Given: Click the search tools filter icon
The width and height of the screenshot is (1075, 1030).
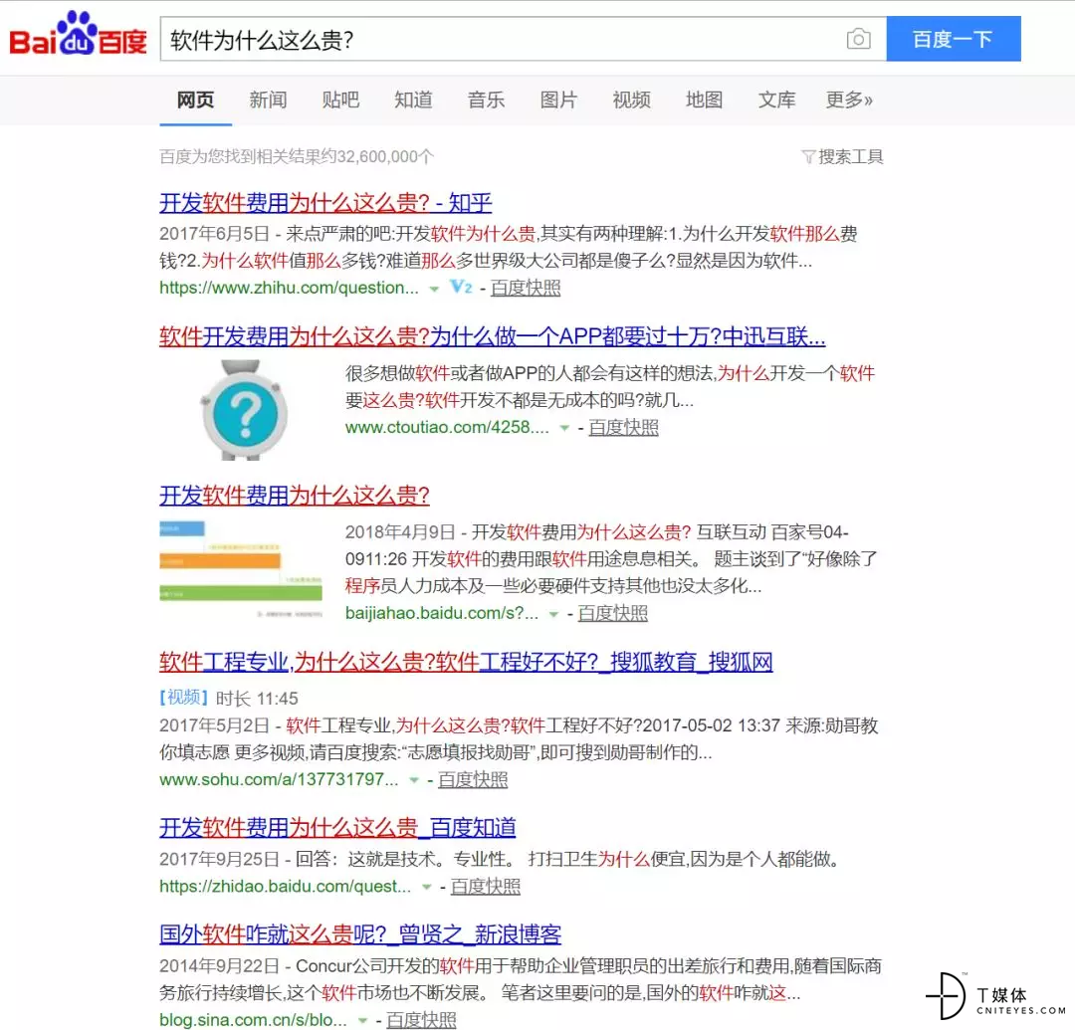Looking at the screenshot, I should click(x=808, y=157).
